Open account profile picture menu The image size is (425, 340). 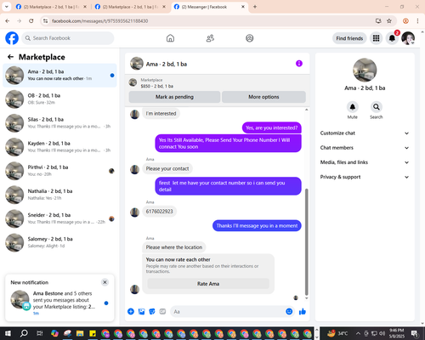click(x=408, y=38)
